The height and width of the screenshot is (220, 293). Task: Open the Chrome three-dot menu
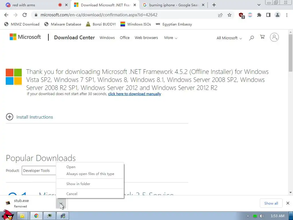click(287, 15)
